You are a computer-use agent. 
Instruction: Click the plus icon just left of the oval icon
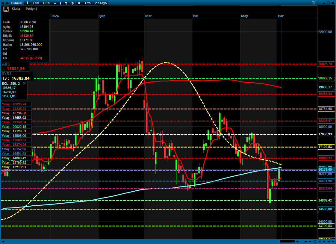pos(306,241)
